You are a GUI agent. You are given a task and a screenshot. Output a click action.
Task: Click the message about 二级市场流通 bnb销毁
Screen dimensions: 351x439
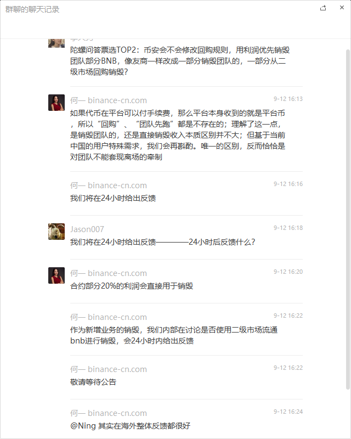tap(174, 335)
